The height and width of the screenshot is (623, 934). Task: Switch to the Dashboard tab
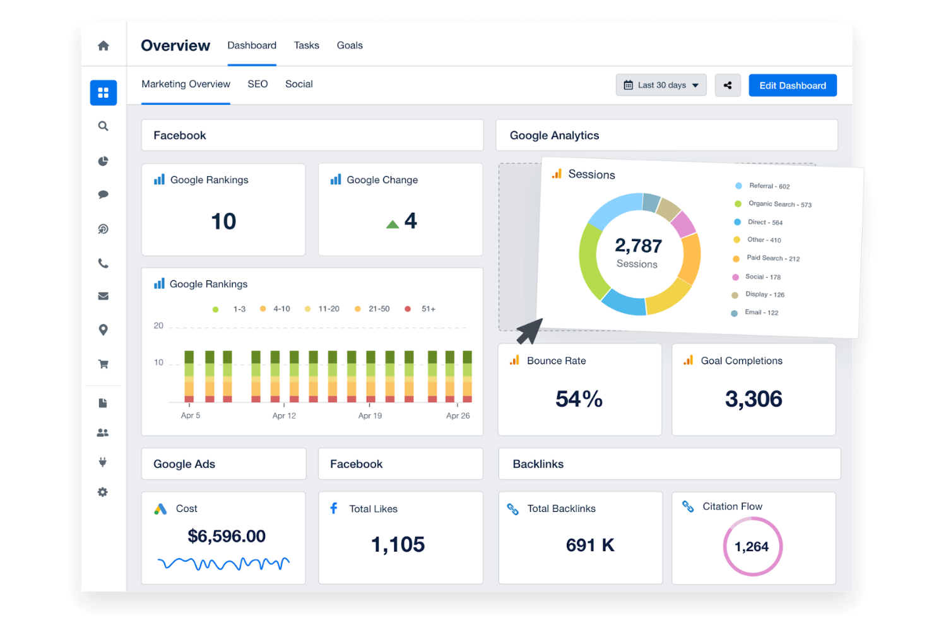coord(252,45)
